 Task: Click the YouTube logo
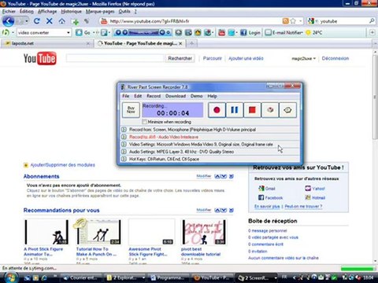(x=40, y=58)
